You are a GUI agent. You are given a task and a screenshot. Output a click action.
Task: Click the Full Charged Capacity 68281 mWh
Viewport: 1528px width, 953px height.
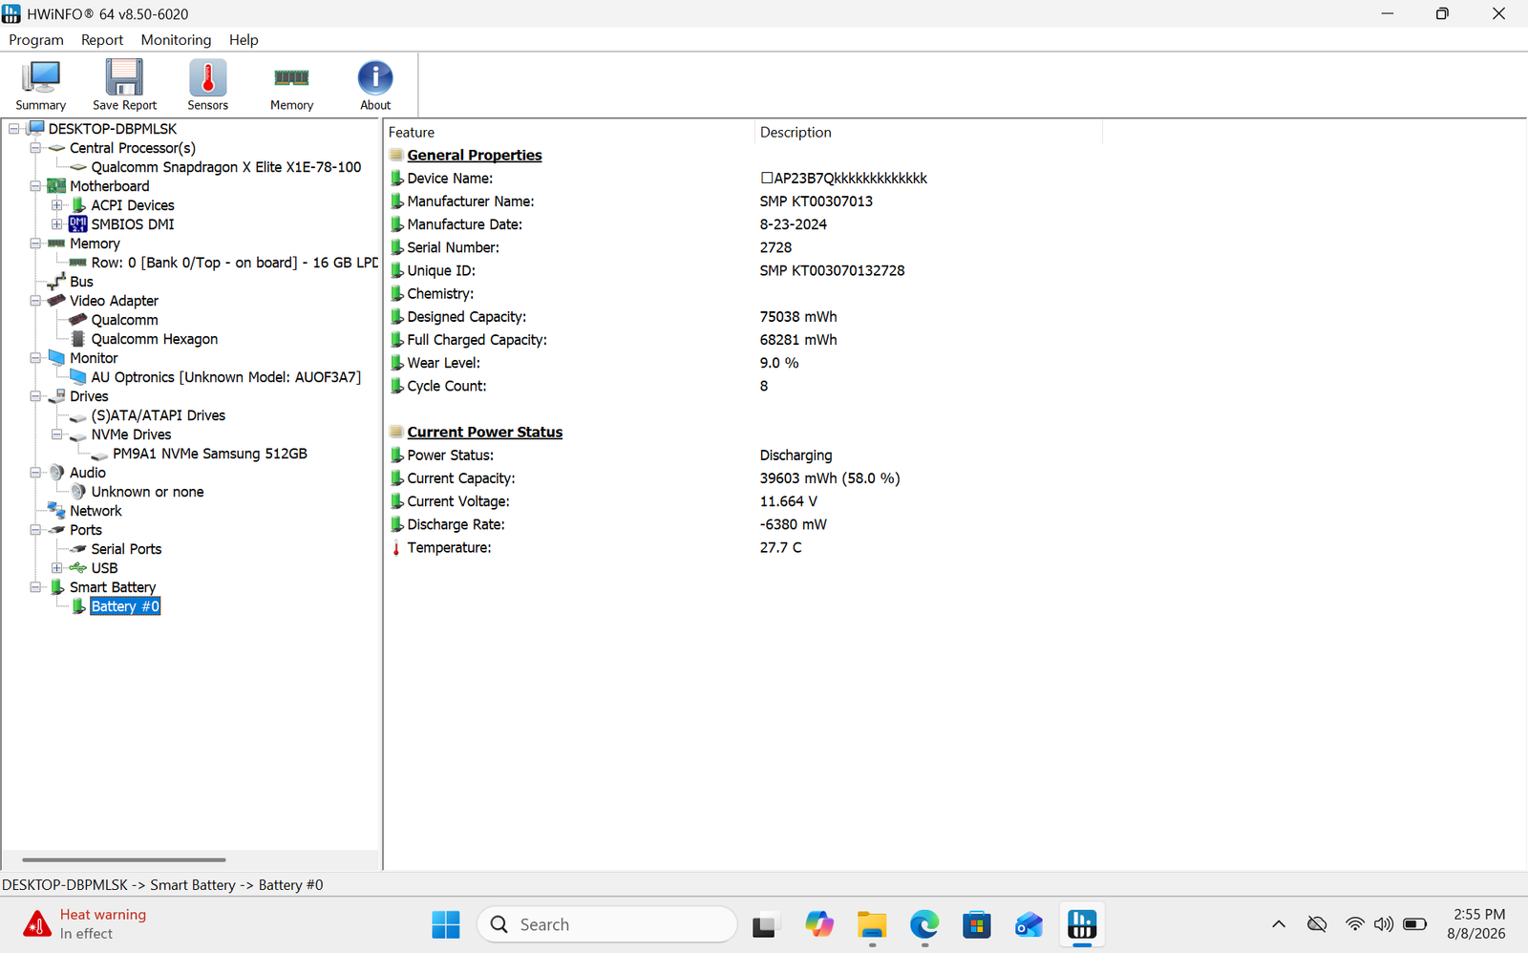point(798,340)
